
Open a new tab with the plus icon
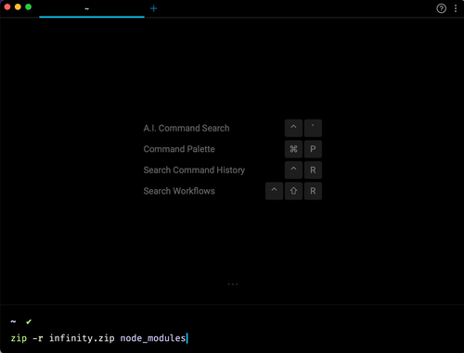153,8
